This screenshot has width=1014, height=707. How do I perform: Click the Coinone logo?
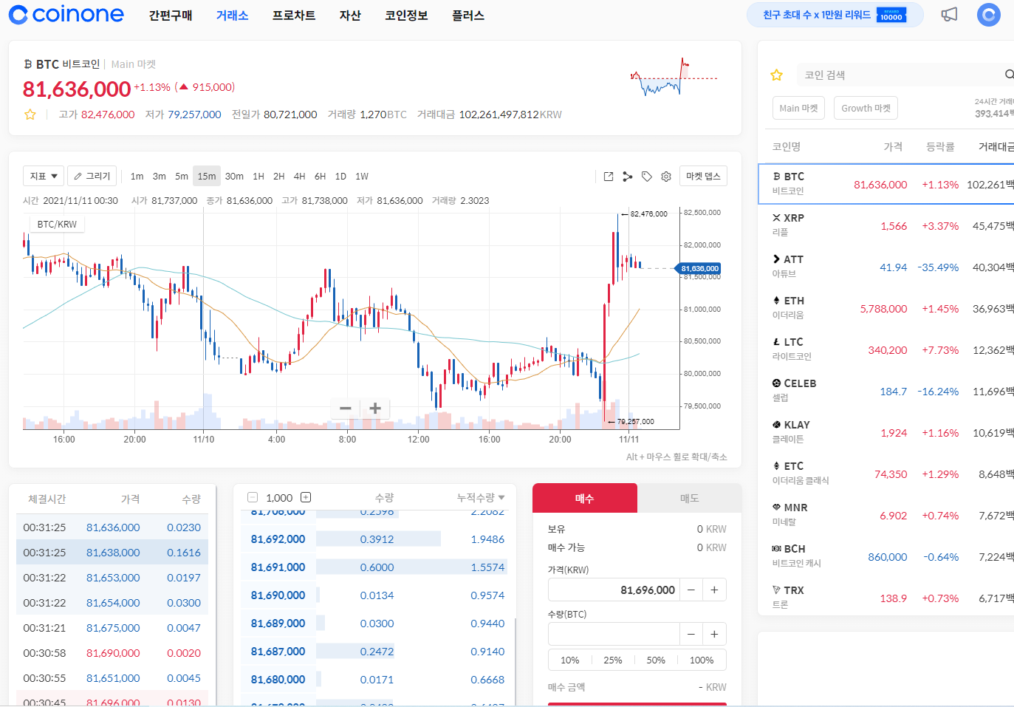(66, 14)
